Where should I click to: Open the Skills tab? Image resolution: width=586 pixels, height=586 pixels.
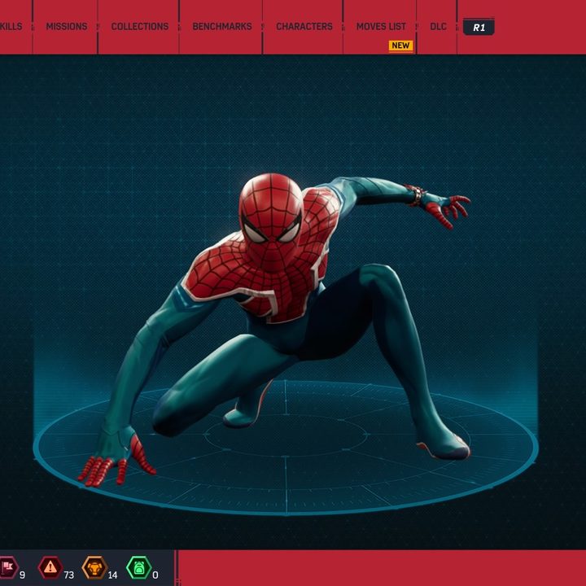pos(11,27)
